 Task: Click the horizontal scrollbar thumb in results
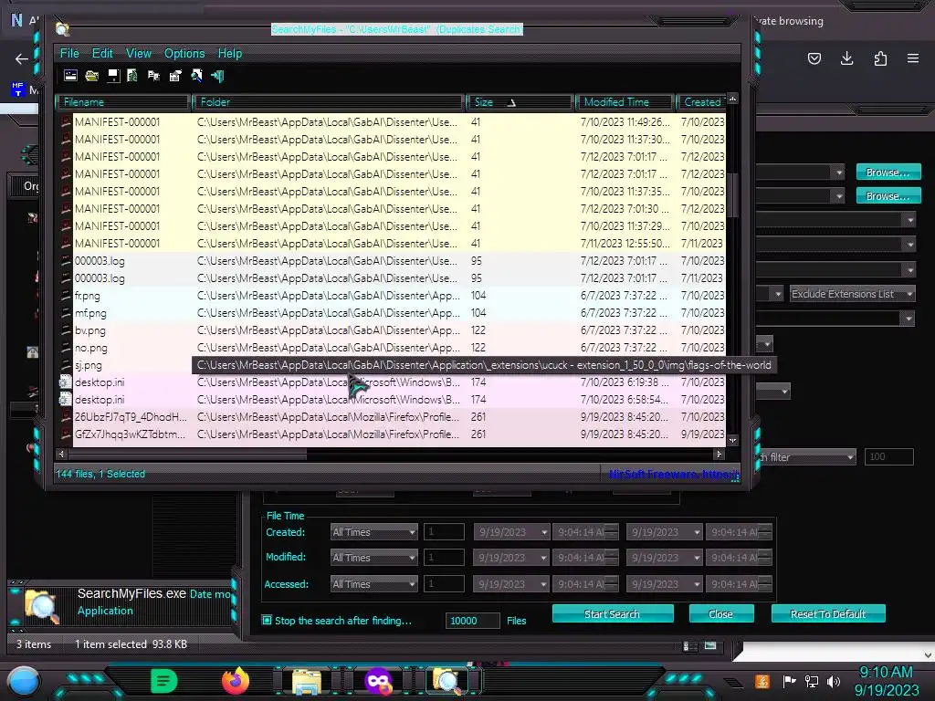pyautogui.click(x=188, y=455)
